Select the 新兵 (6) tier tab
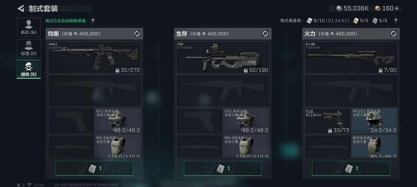This screenshot has width=417, height=187. click(x=29, y=27)
